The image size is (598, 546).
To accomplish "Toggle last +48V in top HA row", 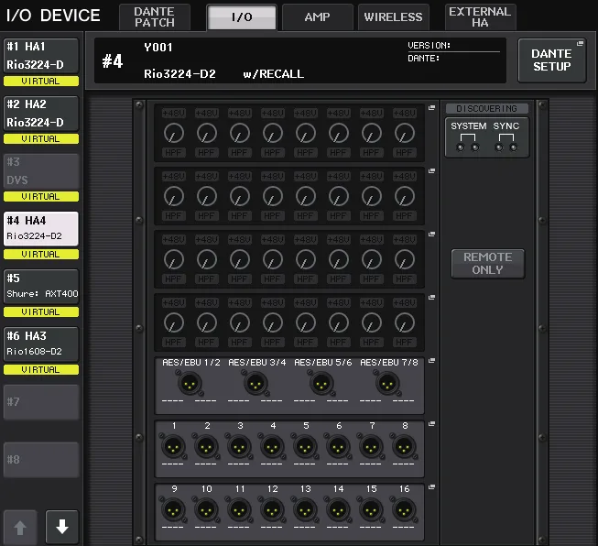I will point(404,114).
